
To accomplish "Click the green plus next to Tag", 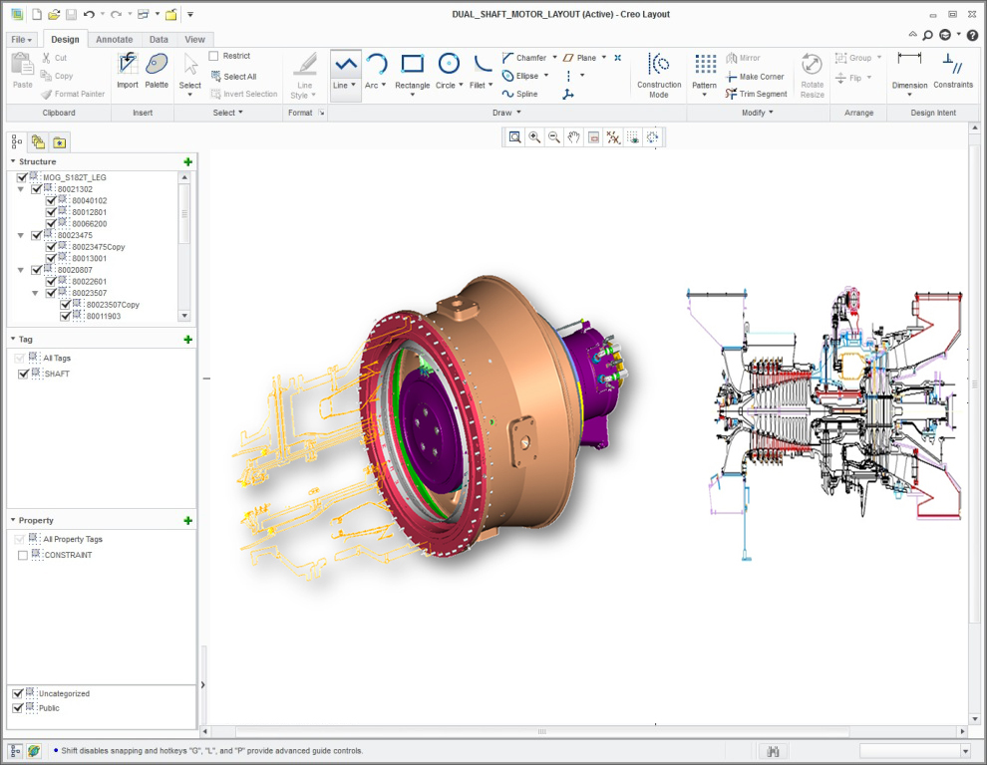I will click(188, 339).
